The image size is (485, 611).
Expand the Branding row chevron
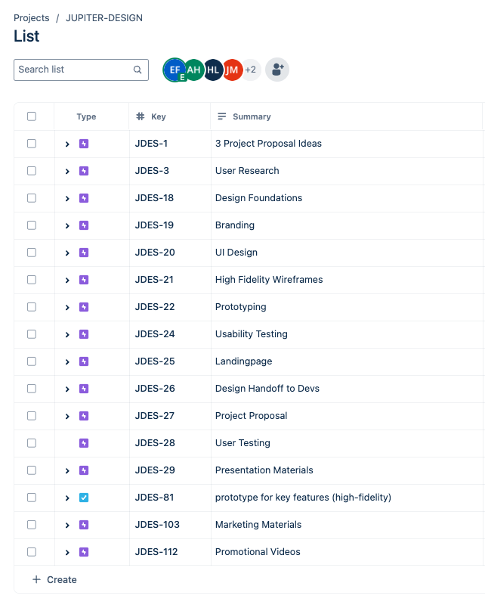pos(67,225)
